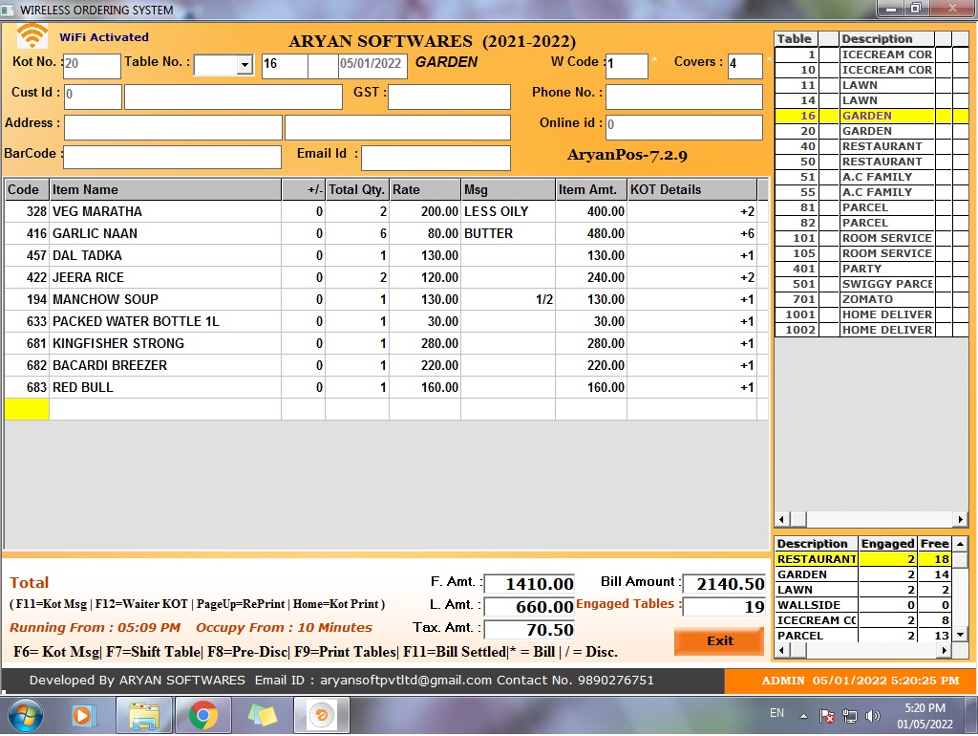This screenshot has height=736, width=978.
Task: Click the Engaged Tables count field
Action: 724,606
